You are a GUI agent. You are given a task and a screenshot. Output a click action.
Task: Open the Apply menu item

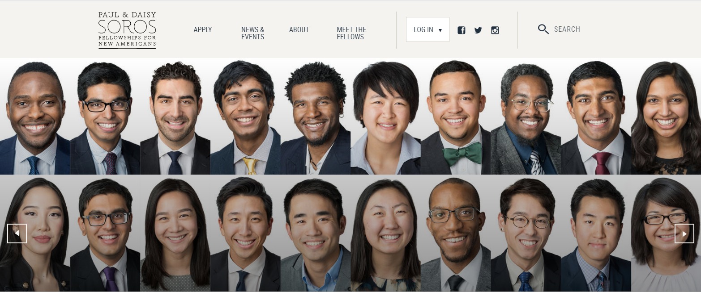coord(203,29)
